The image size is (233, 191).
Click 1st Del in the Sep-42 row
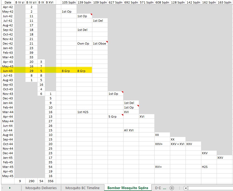point(84,30)
